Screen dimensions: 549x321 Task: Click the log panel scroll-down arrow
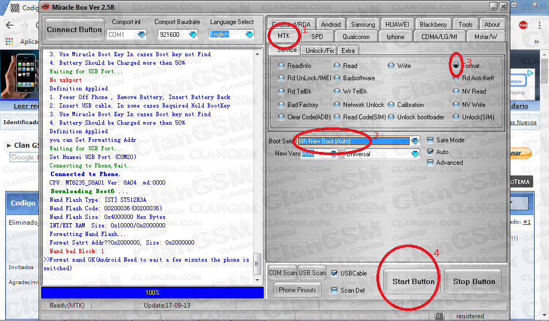[x=258, y=280]
